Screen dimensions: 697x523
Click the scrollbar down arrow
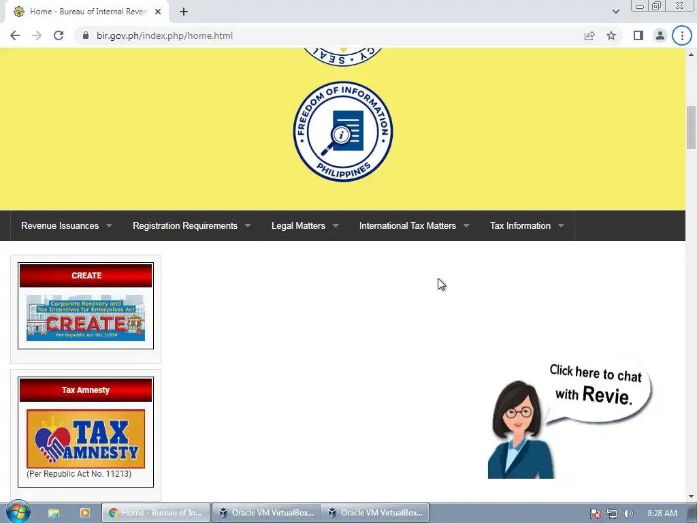pos(691,496)
